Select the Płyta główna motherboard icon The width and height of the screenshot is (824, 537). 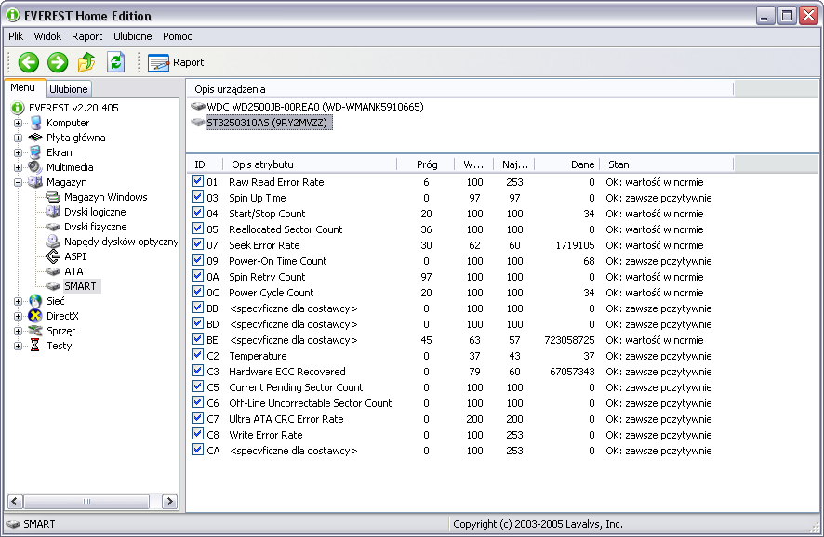click(x=35, y=138)
